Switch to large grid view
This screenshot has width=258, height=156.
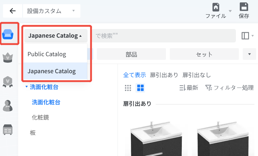tap(140, 88)
